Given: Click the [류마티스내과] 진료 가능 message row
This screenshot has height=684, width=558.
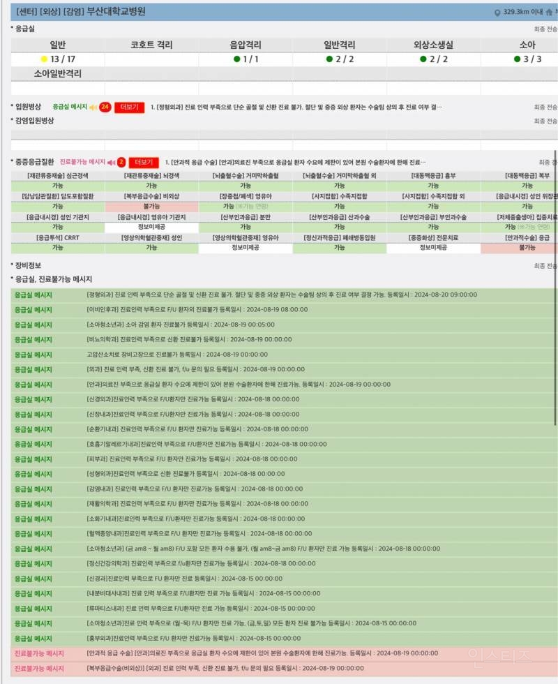Looking at the screenshot, I should [x=284, y=609].
